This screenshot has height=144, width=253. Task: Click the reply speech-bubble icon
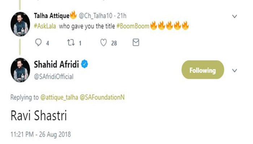[x=39, y=43]
